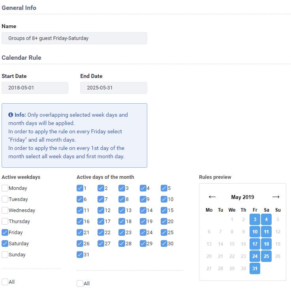291x290 pixels.
Task: Toggle the All month days checkbox
Action: [x=80, y=284]
